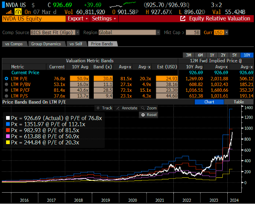Edit the LTM P/CF 10Y Avg 43.6x field
This screenshot has height=204, width=255.
tap(80, 90)
